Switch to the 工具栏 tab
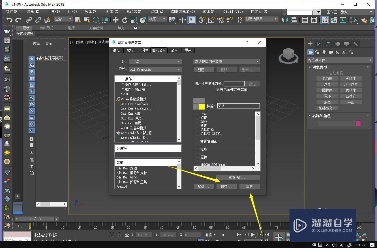377x248 pixels. click(143, 50)
